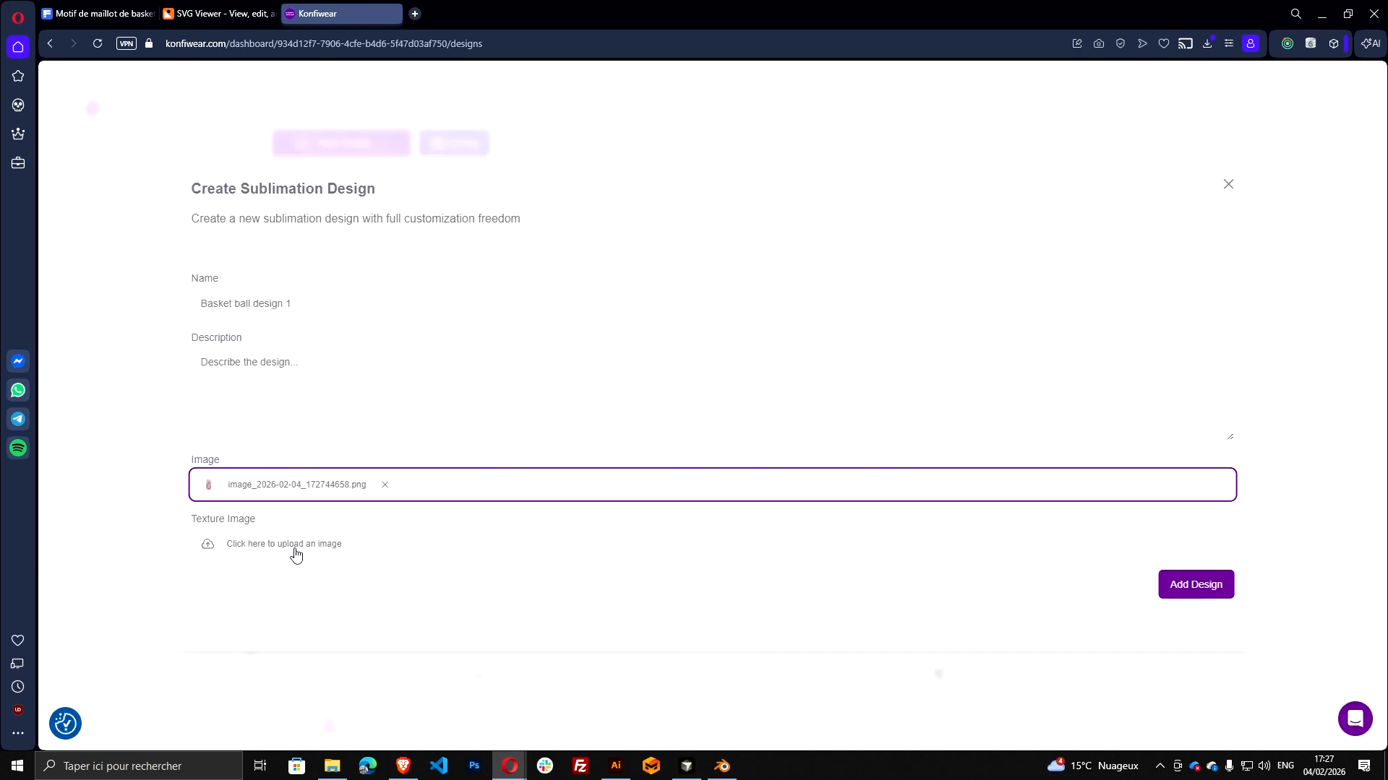Bookmark the page using the heart icon
Image resolution: width=1388 pixels, height=780 pixels.
click(1164, 43)
